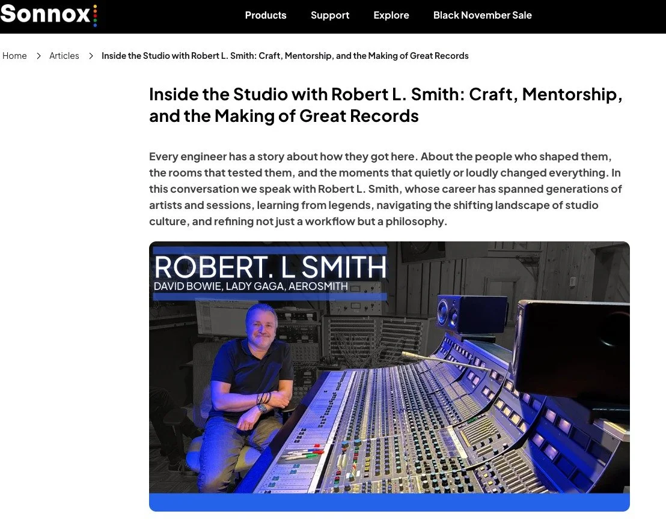Image resolution: width=666 pixels, height=523 pixels.
Task: Open the Explore menu
Action: pyautogui.click(x=391, y=15)
